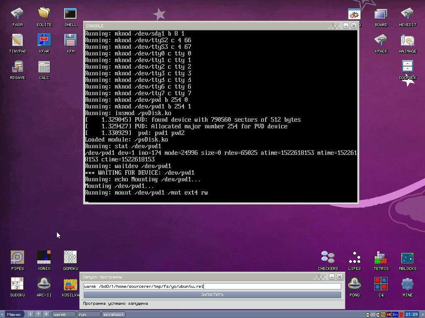Switch to the scrshoot taskbar item

114,314
